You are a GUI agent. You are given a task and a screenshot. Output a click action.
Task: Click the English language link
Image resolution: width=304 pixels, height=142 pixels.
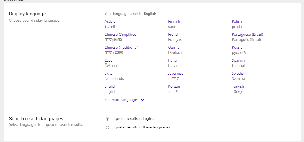click(x=110, y=87)
